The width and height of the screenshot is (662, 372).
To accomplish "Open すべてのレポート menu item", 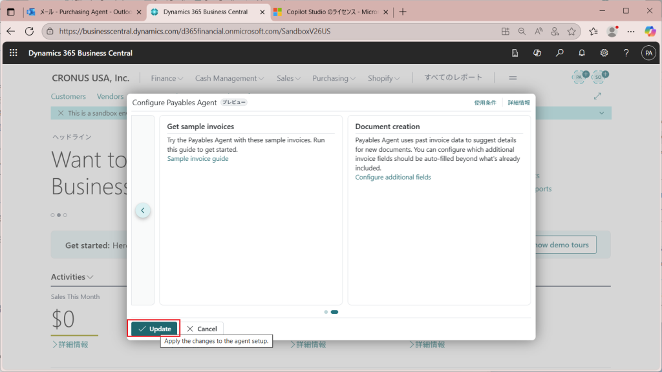I will [453, 77].
